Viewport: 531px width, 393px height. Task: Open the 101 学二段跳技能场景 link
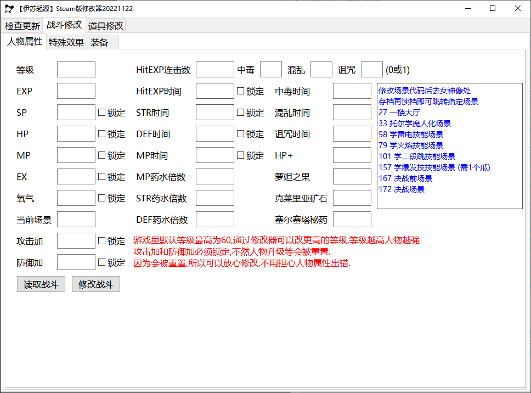coord(415,156)
